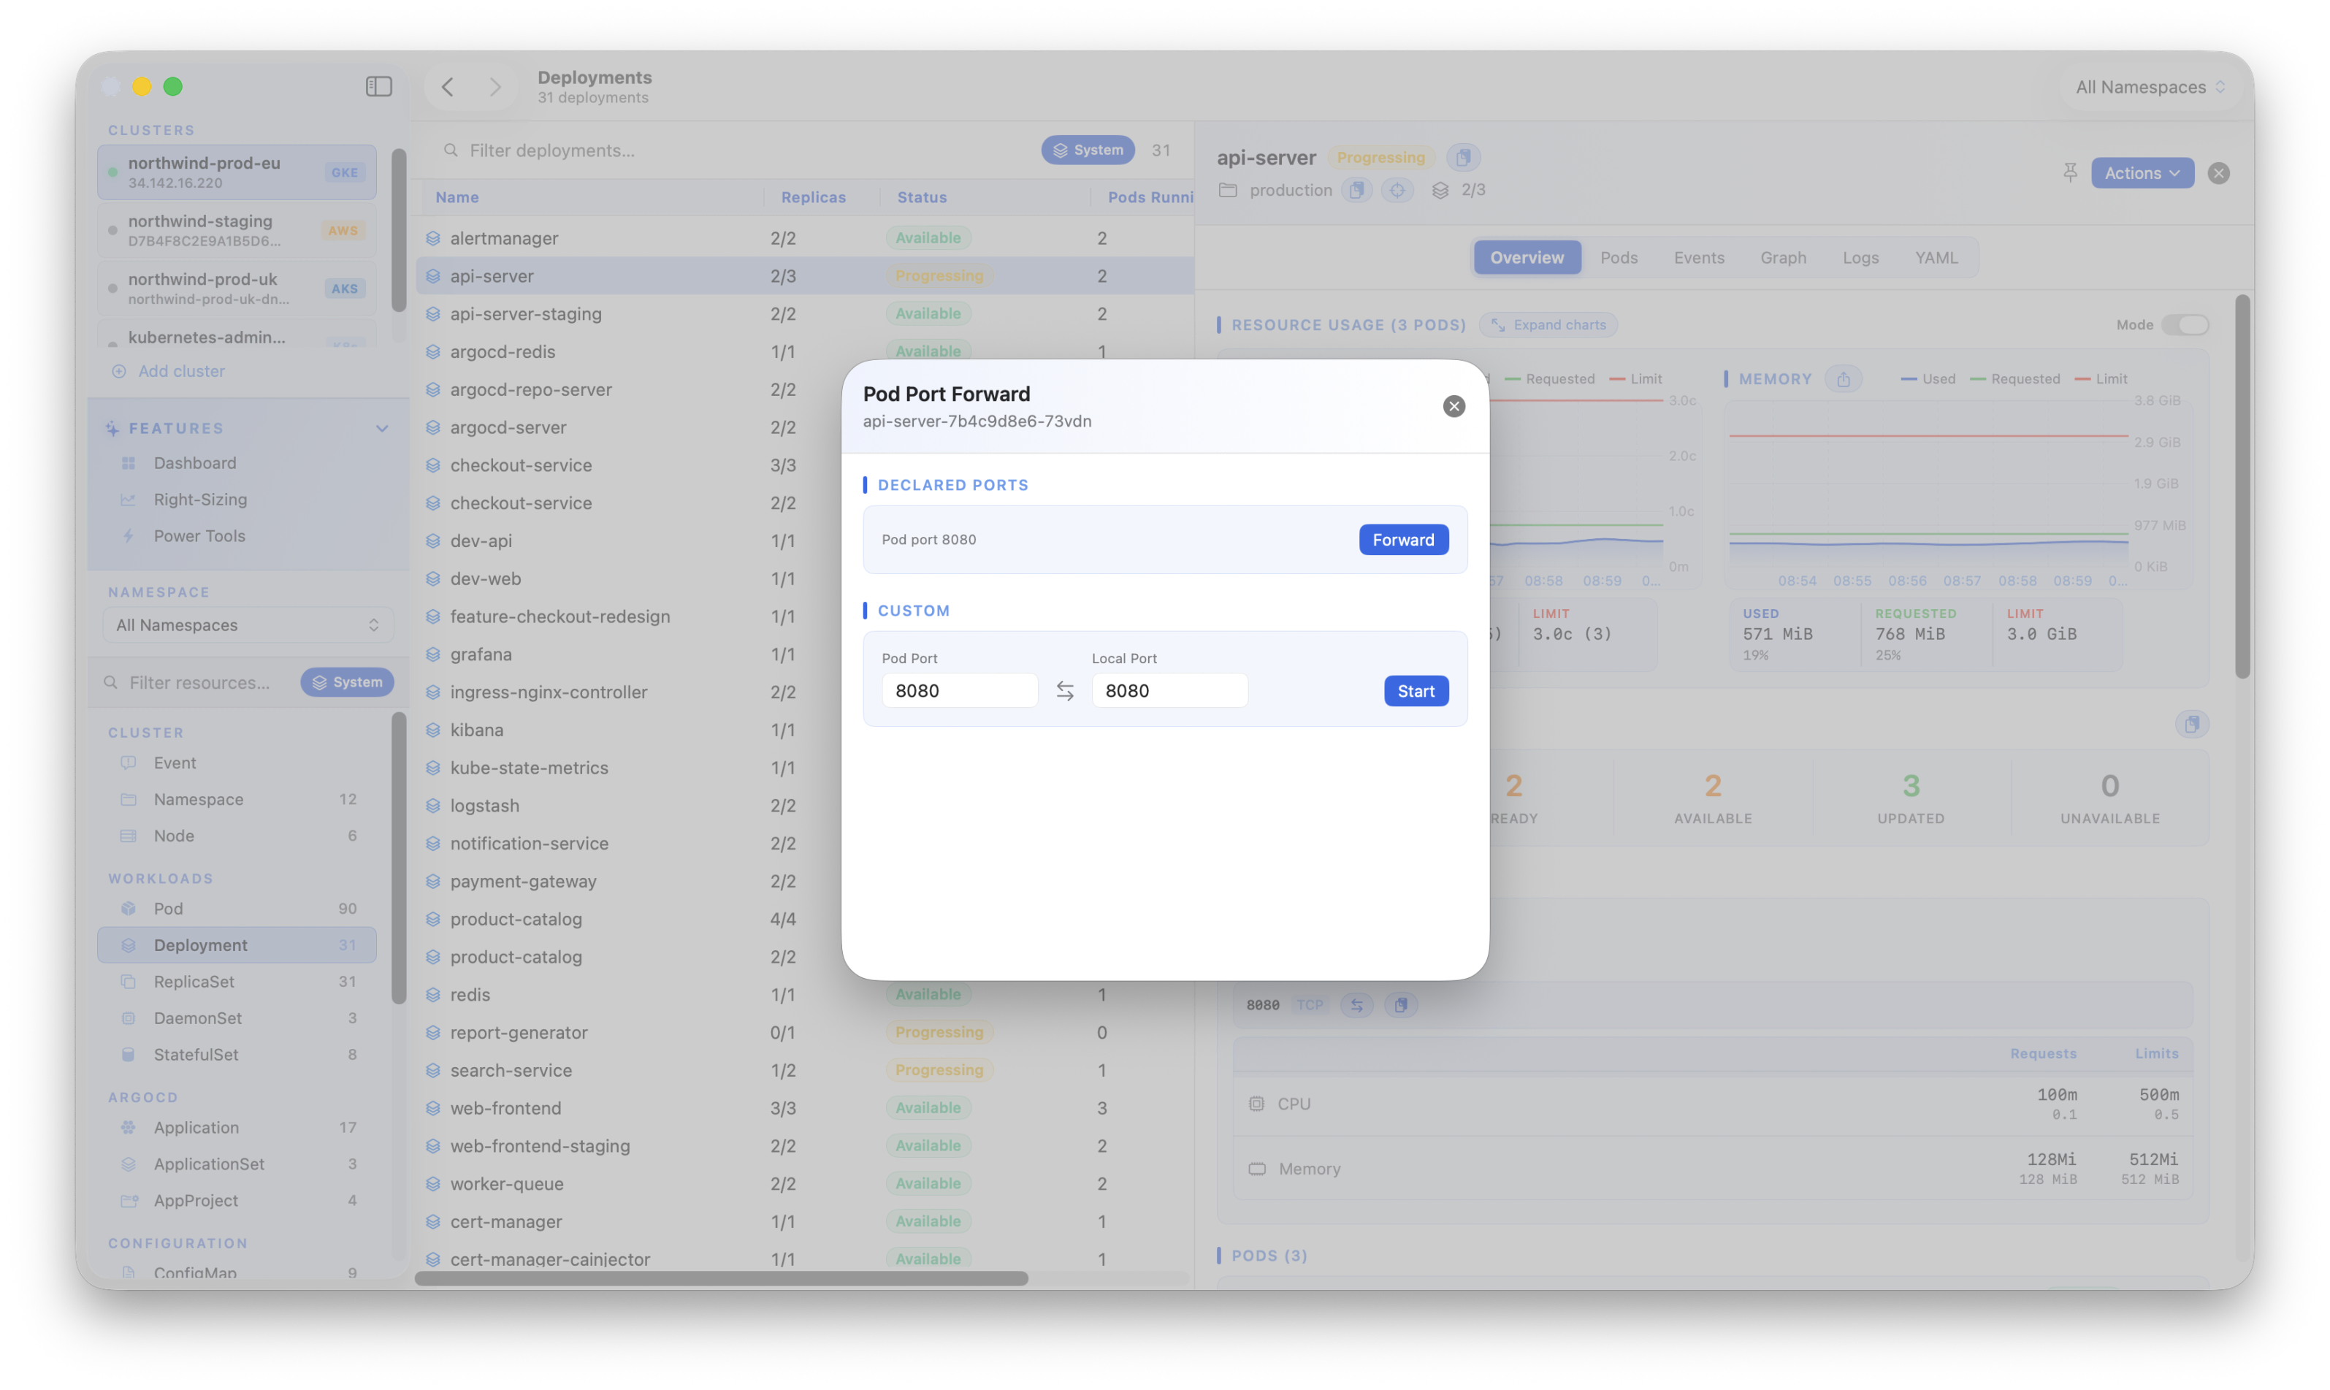Click the Memory chart share icon
Image resolution: width=2330 pixels, height=1390 pixels.
1842,378
